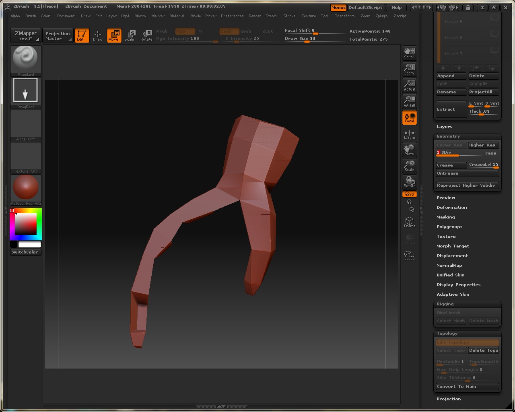Expand the Masking section
The height and width of the screenshot is (412, 515).
point(445,217)
